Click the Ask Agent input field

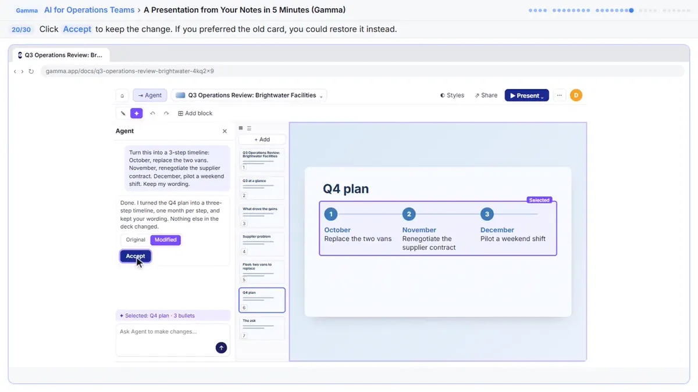point(173,340)
